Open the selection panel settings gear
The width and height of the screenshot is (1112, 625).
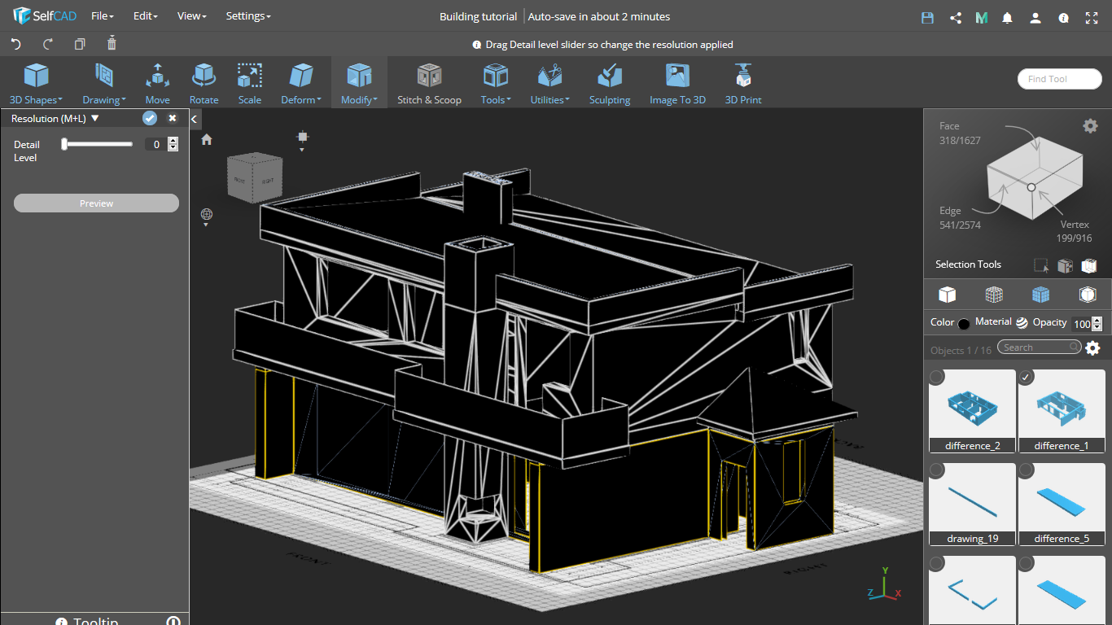(x=1090, y=125)
